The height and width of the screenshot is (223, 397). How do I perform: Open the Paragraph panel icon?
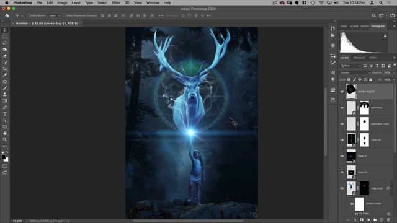coord(332,80)
